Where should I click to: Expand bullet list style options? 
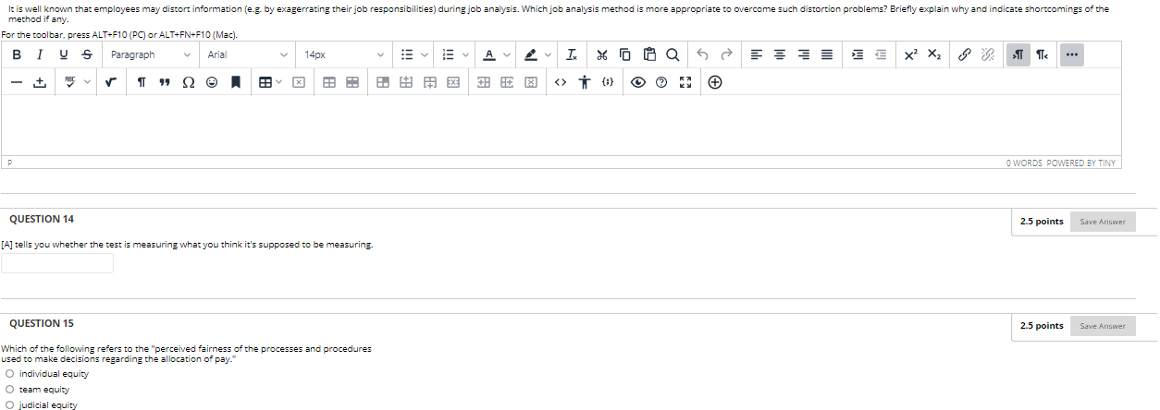424,54
